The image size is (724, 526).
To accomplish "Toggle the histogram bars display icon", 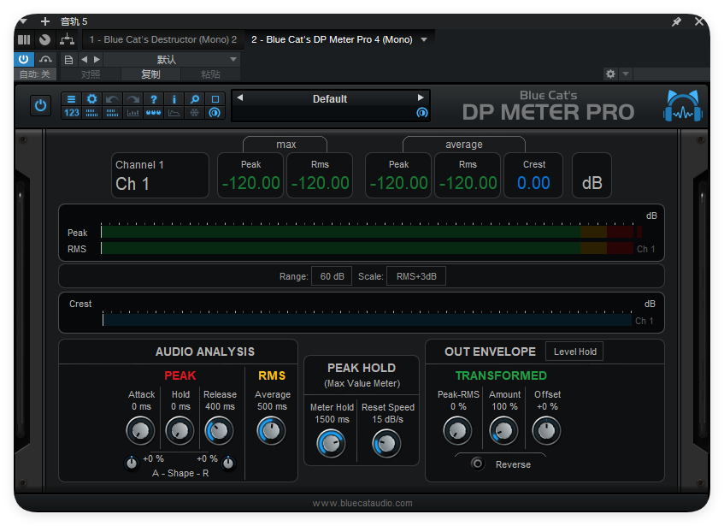I will [x=133, y=113].
